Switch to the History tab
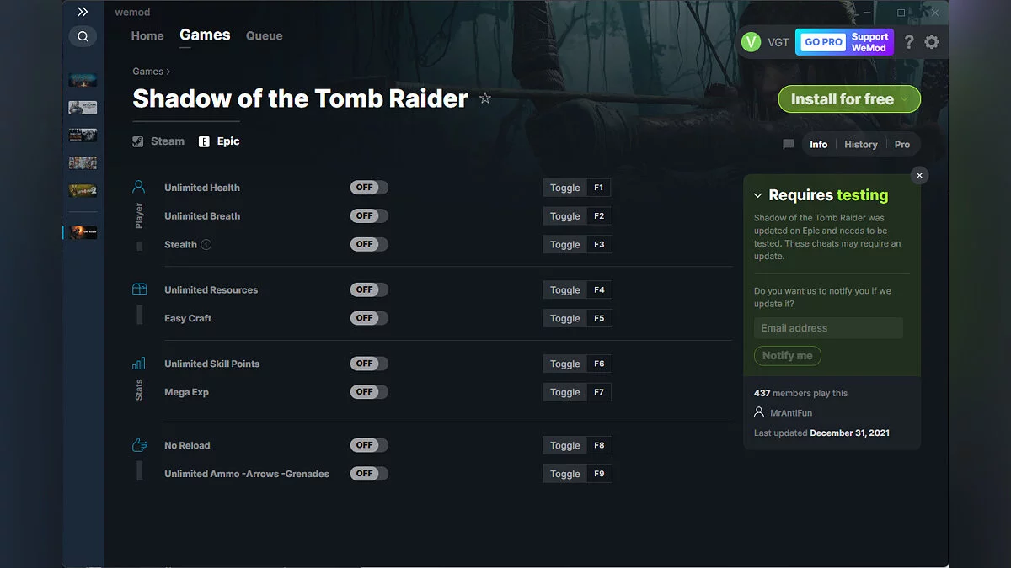 pos(860,144)
